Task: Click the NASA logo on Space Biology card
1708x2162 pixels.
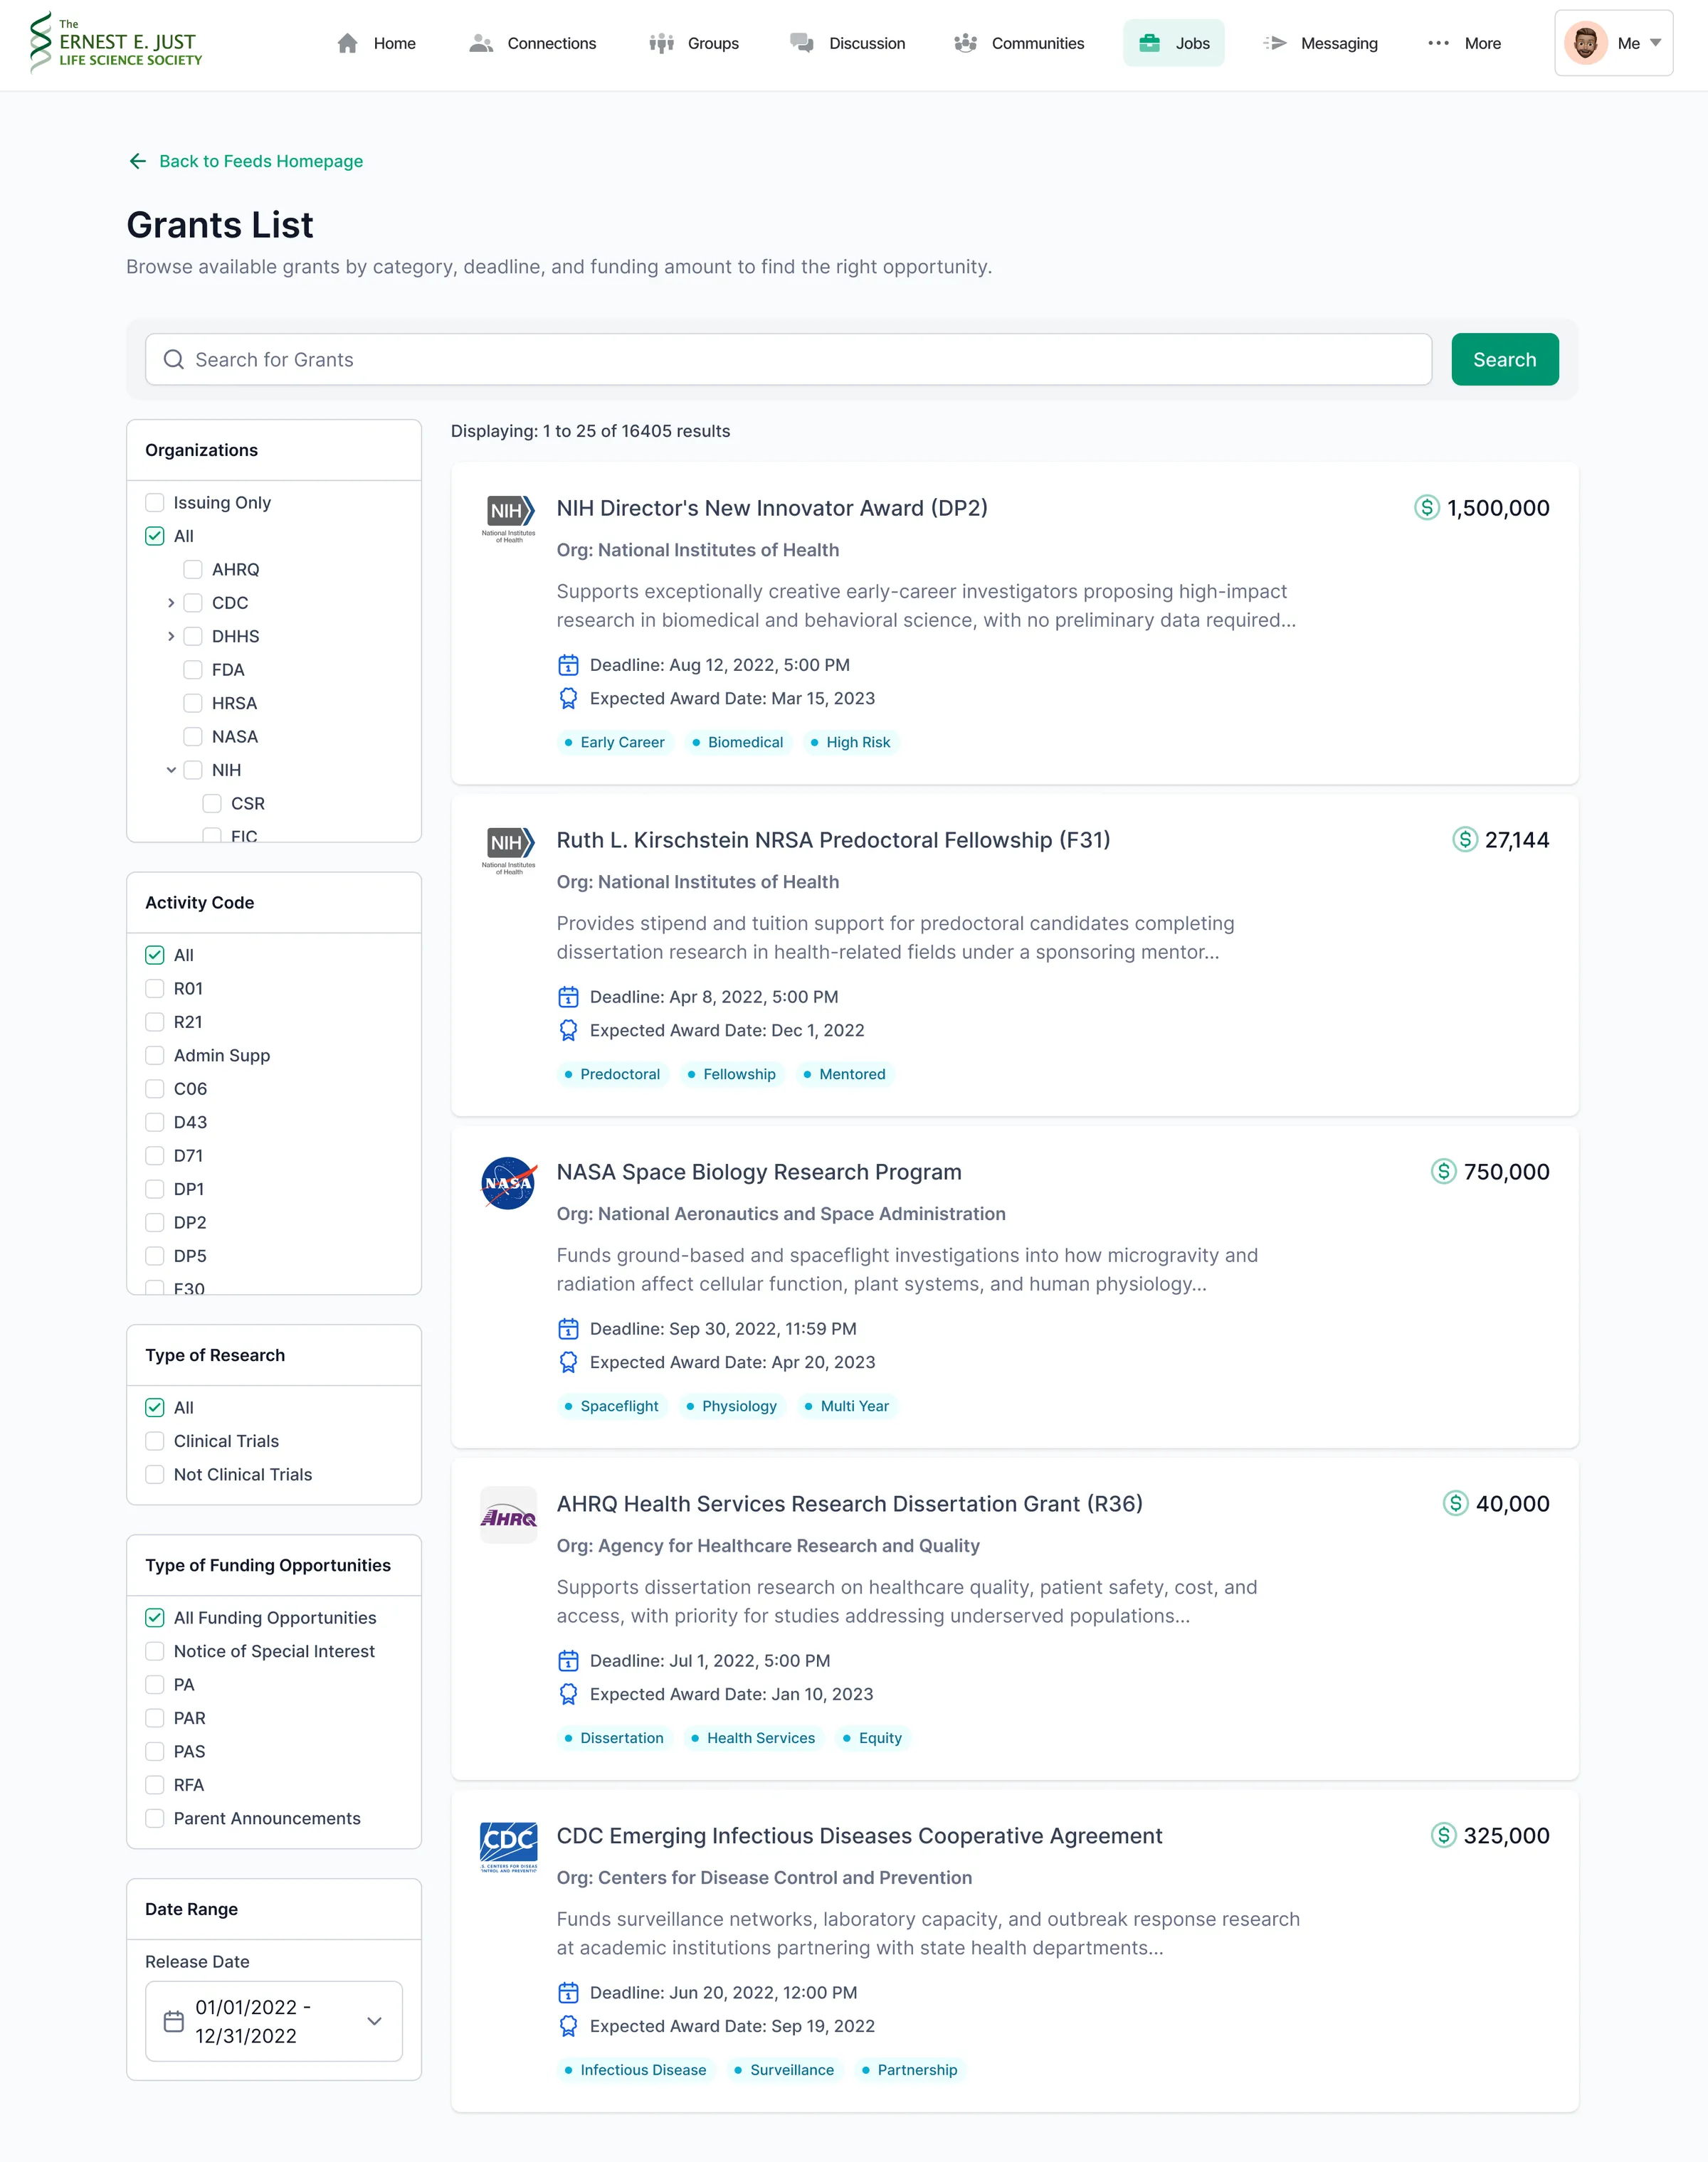Action: (509, 1184)
